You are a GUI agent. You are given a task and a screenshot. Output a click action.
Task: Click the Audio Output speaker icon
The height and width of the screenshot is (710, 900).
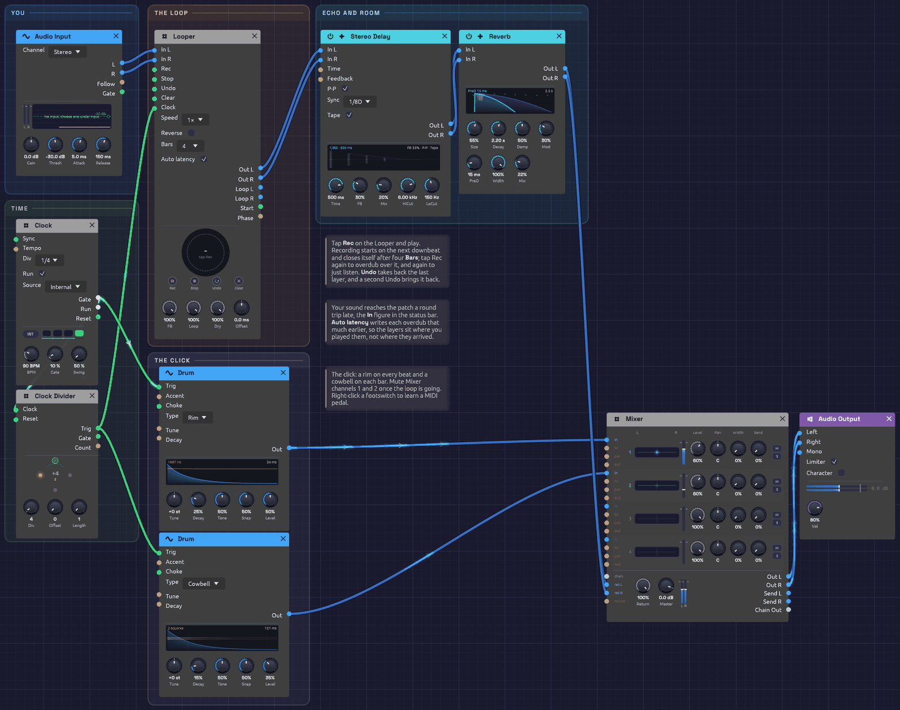pos(810,419)
